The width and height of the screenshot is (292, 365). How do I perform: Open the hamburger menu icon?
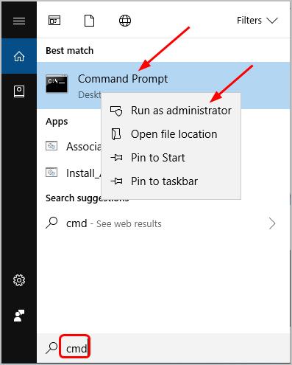tap(19, 21)
